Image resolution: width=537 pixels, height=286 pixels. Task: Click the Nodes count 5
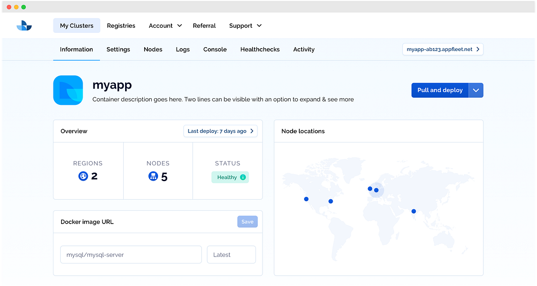coord(164,177)
